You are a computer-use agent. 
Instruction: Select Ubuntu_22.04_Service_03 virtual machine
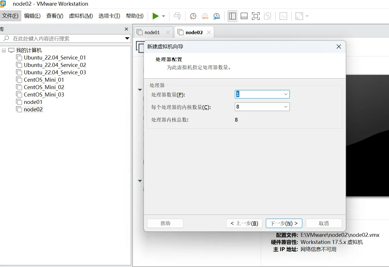55,72
